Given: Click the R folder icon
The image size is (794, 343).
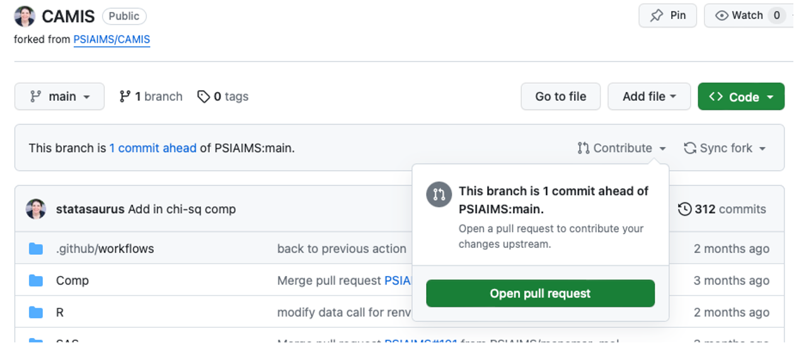Looking at the screenshot, I should point(36,313).
